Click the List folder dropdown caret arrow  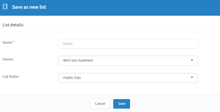tap(192, 77)
